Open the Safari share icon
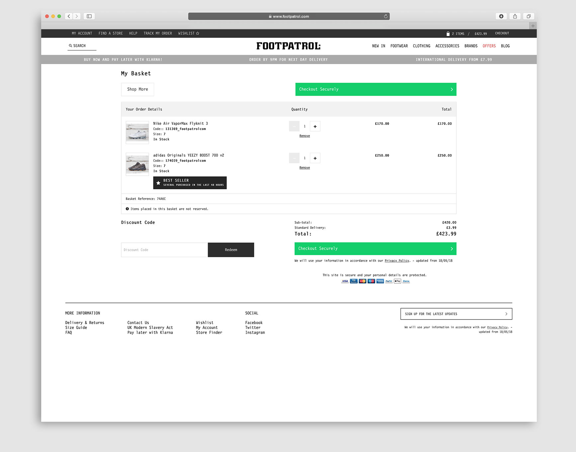The image size is (576, 452). tap(515, 16)
